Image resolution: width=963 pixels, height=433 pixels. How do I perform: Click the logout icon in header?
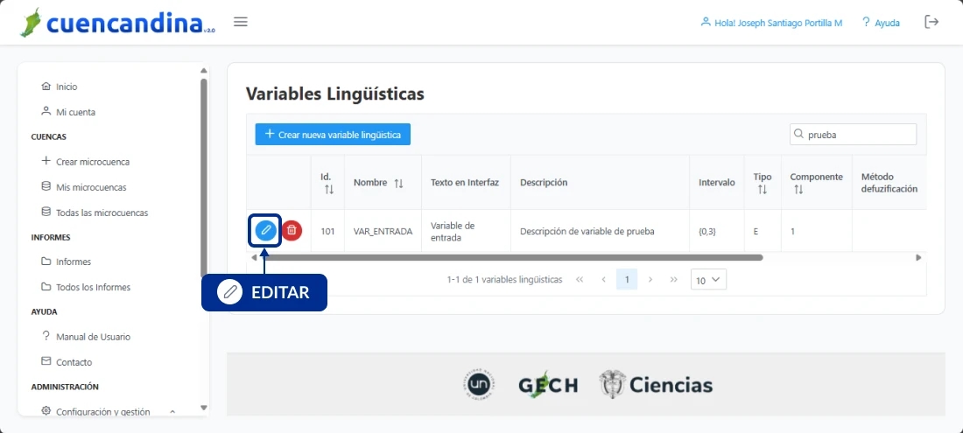931,22
